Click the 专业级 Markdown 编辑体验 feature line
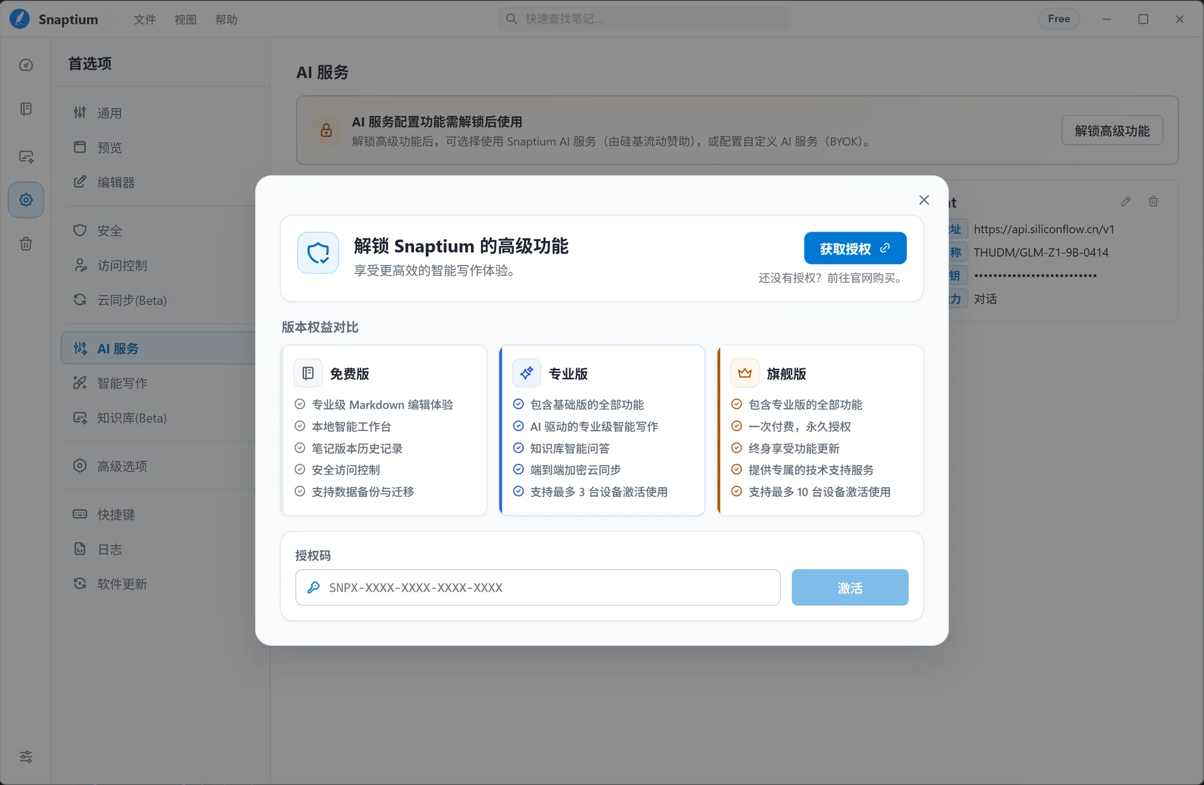The width and height of the screenshot is (1204, 785). 383,405
